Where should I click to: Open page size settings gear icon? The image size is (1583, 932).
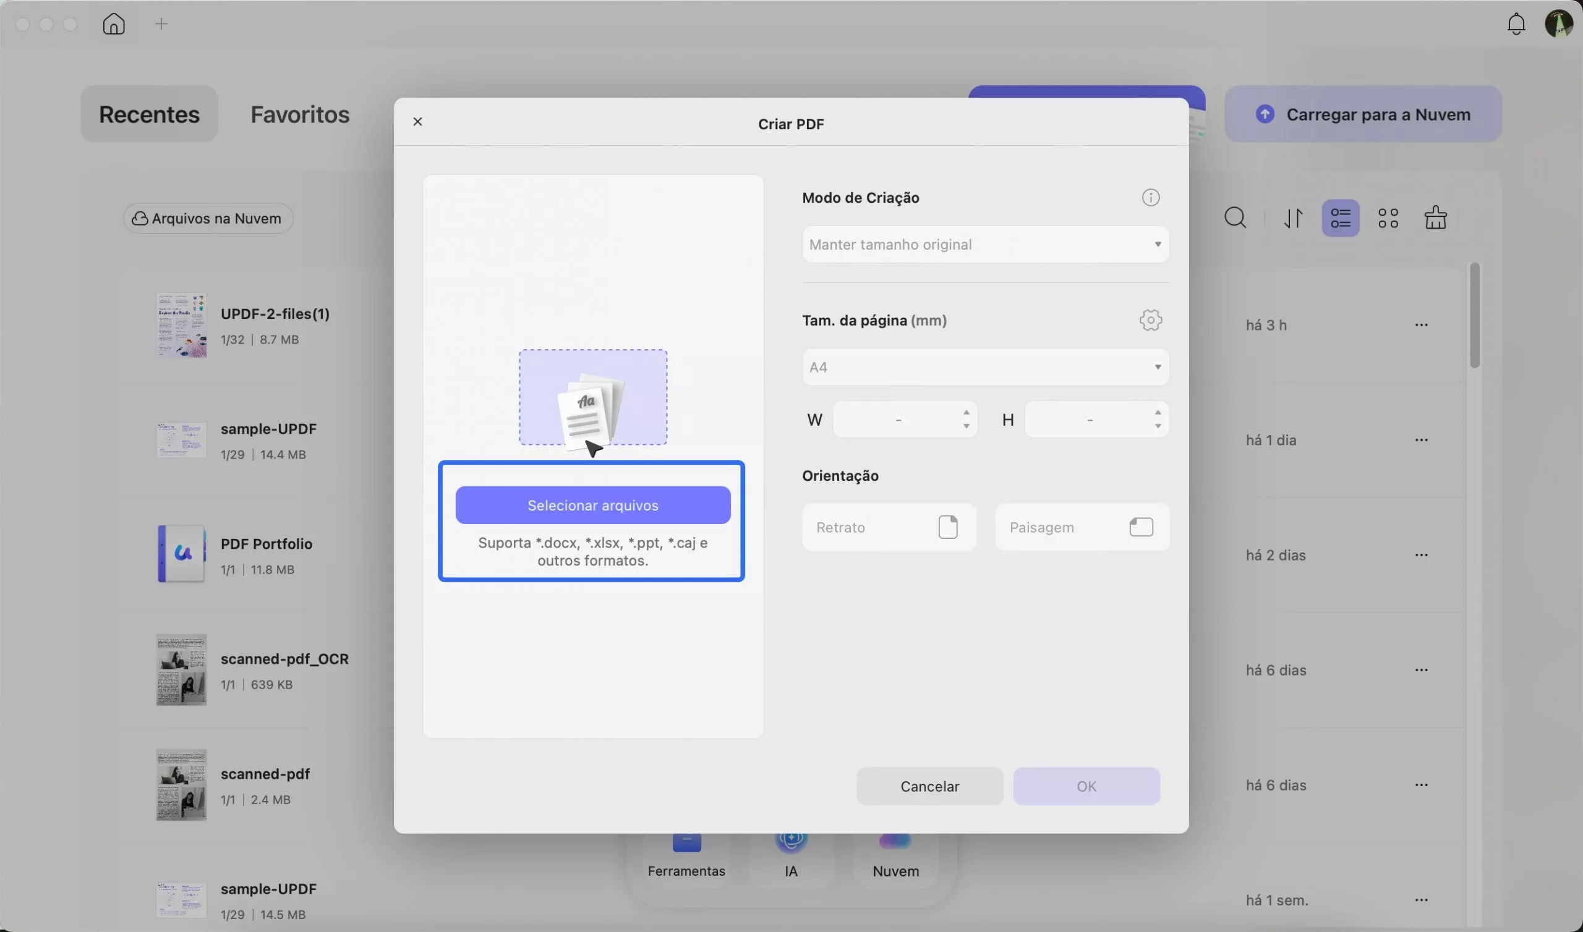(1150, 320)
